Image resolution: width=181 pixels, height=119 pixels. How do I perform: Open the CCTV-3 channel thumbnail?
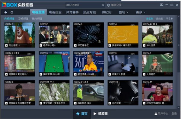tap(88, 35)
